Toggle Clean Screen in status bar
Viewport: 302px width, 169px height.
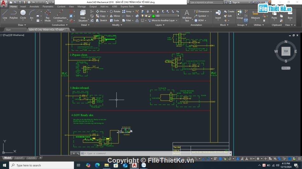[x=294, y=159]
